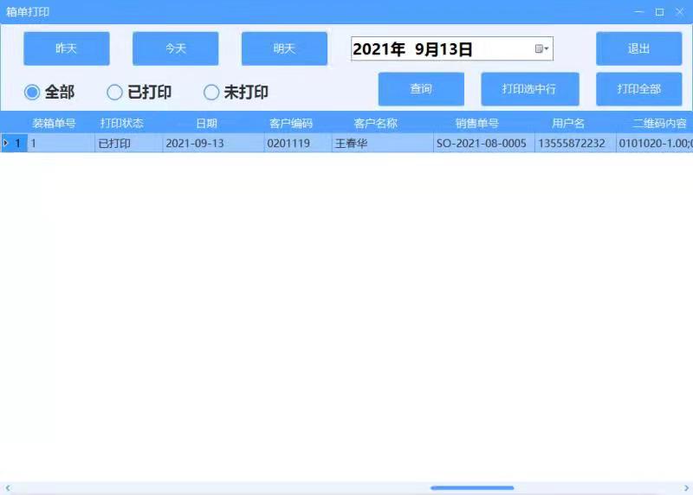Select the 未打印 radio button
The height and width of the screenshot is (495, 693).
click(x=211, y=93)
